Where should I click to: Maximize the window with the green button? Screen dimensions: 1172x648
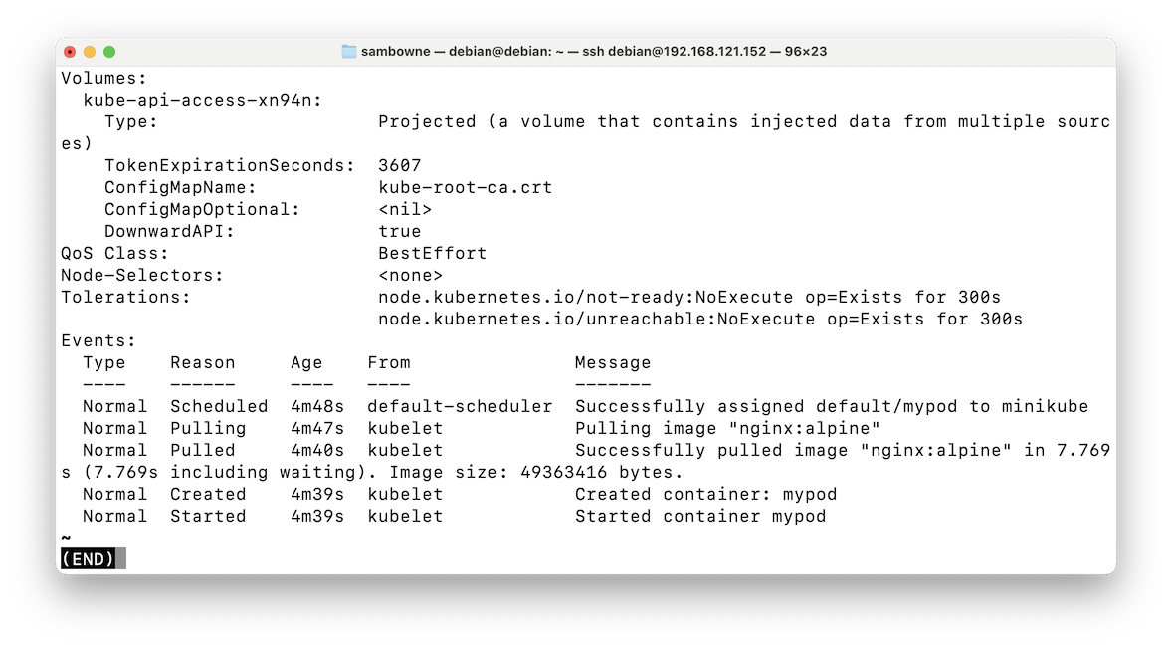click(109, 52)
